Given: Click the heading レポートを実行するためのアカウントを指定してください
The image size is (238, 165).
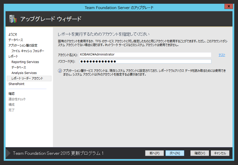Looking at the screenshot, I should [x=104, y=34].
